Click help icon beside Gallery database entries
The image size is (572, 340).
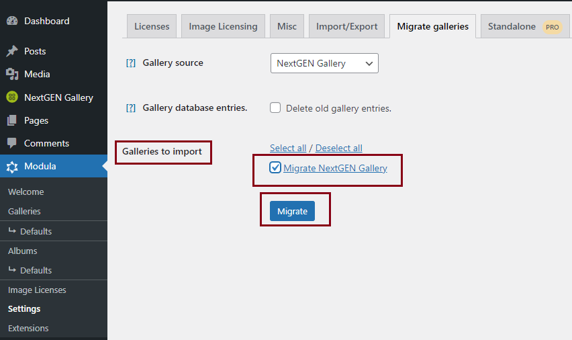pos(131,108)
